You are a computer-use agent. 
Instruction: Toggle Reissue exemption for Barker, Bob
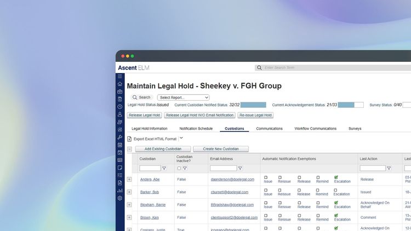point(279,190)
